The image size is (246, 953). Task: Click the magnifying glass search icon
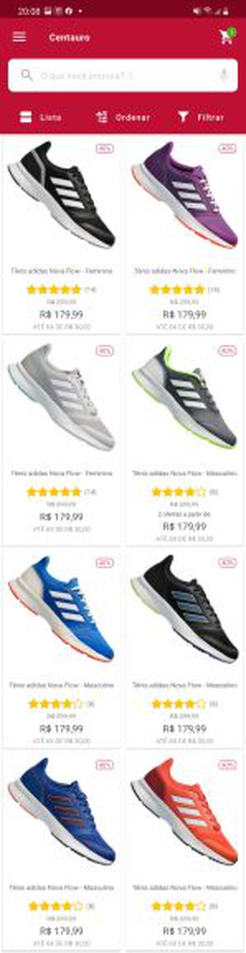tap(27, 75)
